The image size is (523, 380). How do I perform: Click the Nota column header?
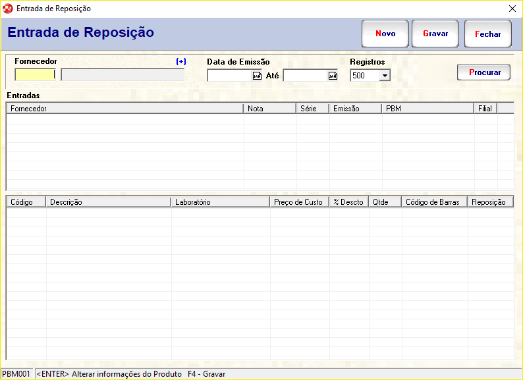tap(270, 109)
